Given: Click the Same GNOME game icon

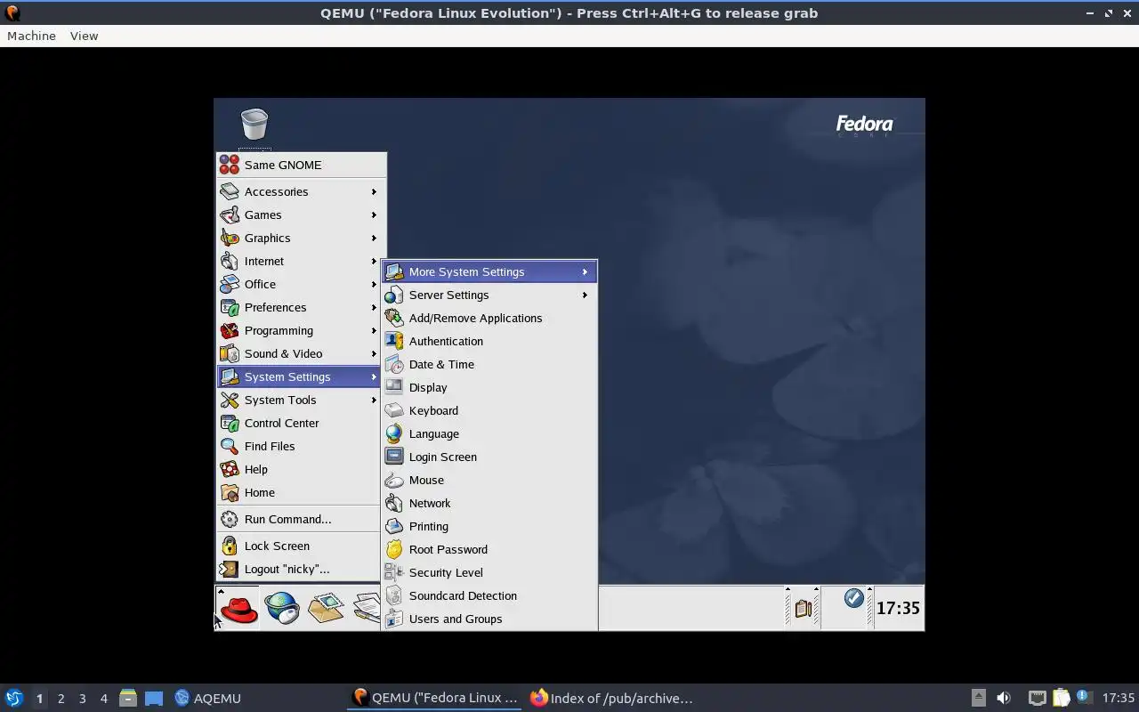Looking at the screenshot, I should click(230, 165).
